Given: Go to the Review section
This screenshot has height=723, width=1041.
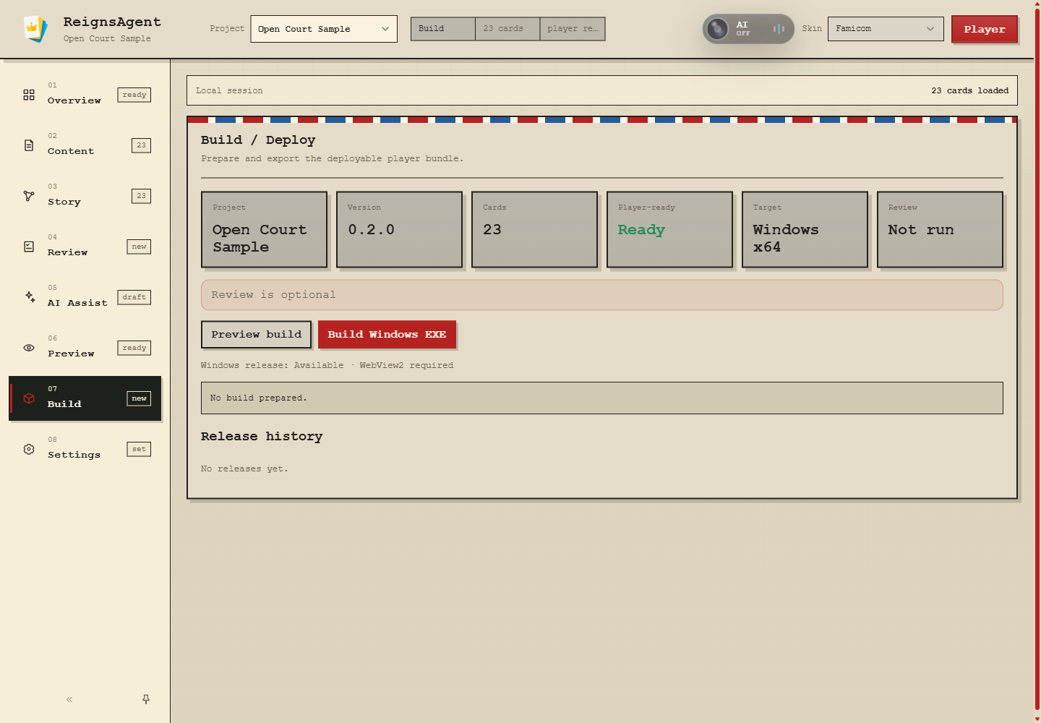Looking at the screenshot, I should (x=85, y=247).
